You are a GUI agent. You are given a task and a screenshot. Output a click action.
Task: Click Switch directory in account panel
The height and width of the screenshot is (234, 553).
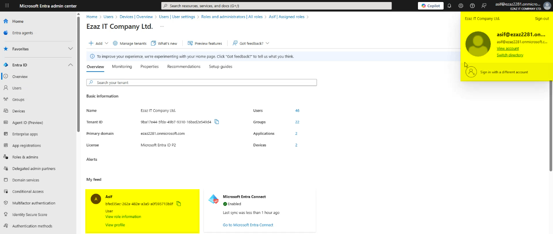coord(510,55)
